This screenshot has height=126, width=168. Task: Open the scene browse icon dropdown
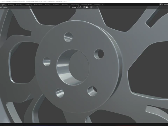(x=161, y=5)
